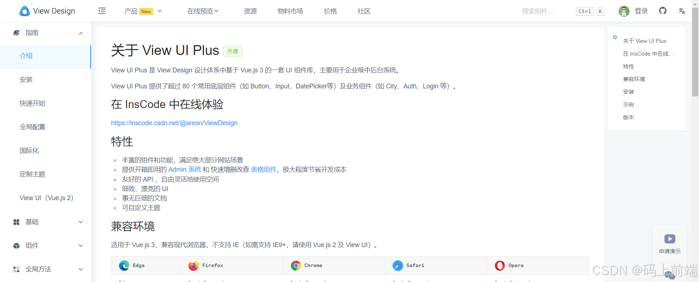The height and width of the screenshot is (282, 699).
Task: Open the 在线预览 dropdown menu
Action: point(203,11)
